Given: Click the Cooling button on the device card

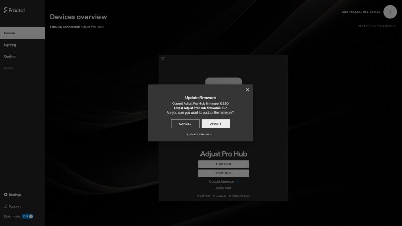Looking at the screenshot, I should click(x=224, y=173).
